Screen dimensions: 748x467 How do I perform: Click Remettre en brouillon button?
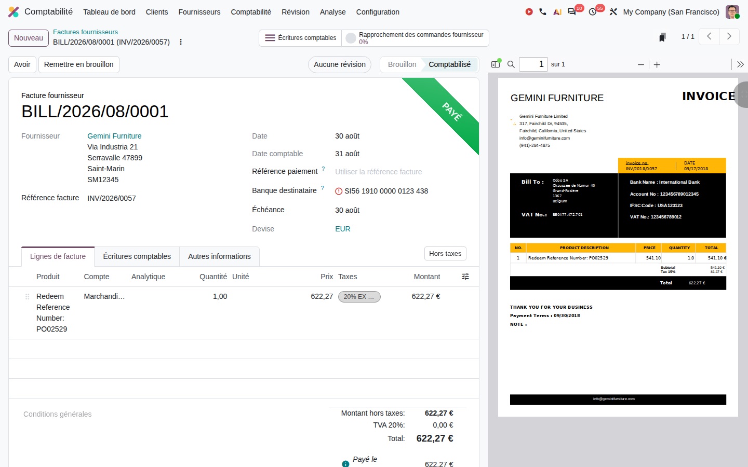coord(79,64)
